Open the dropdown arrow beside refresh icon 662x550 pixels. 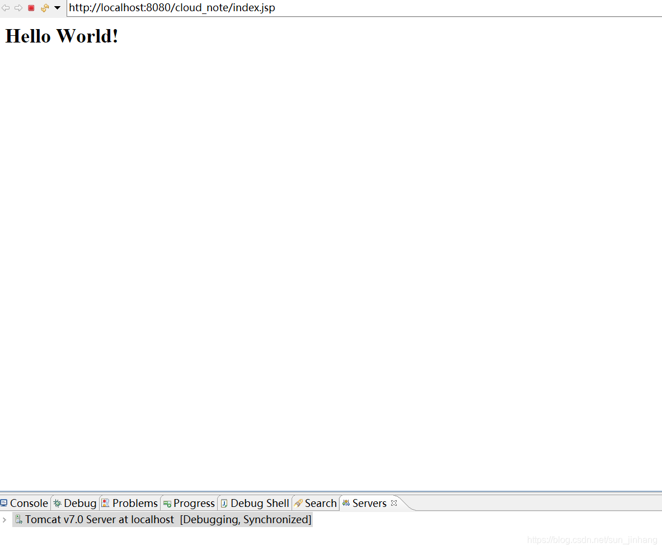click(x=58, y=8)
